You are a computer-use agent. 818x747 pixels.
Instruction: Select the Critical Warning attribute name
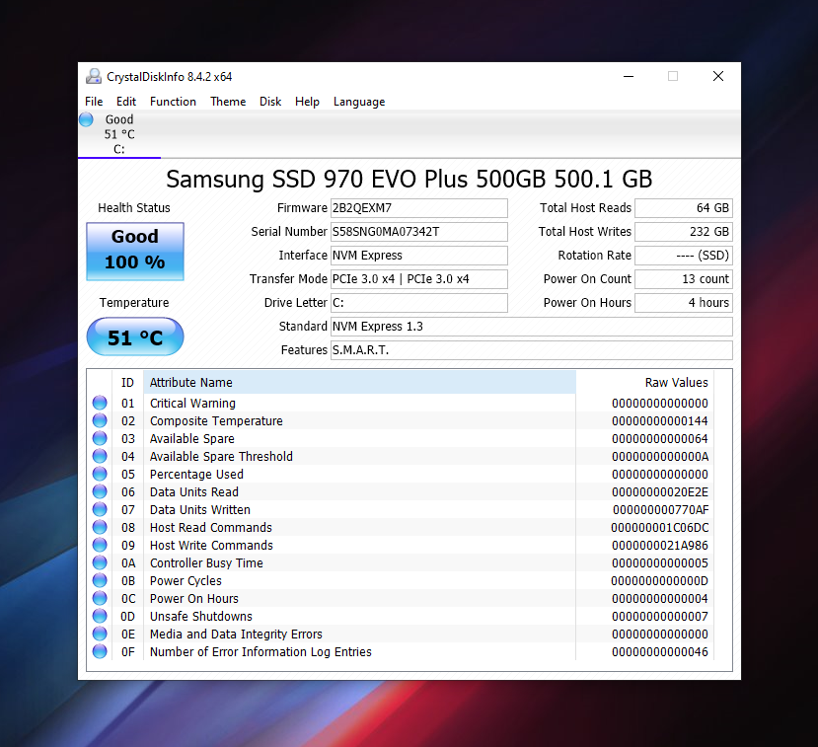click(x=192, y=404)
